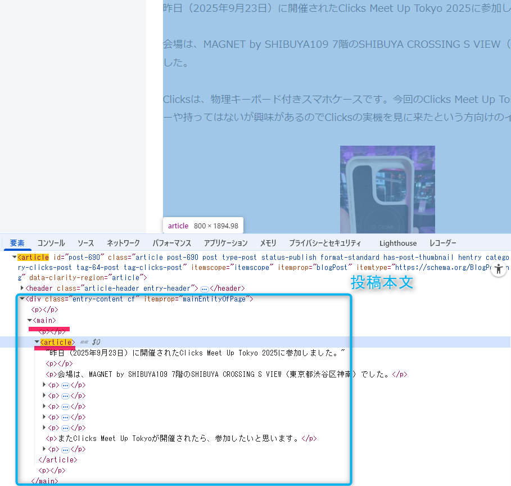Click the accessibility person icon button
511x486 pixels.
click(x=499, y=269)
